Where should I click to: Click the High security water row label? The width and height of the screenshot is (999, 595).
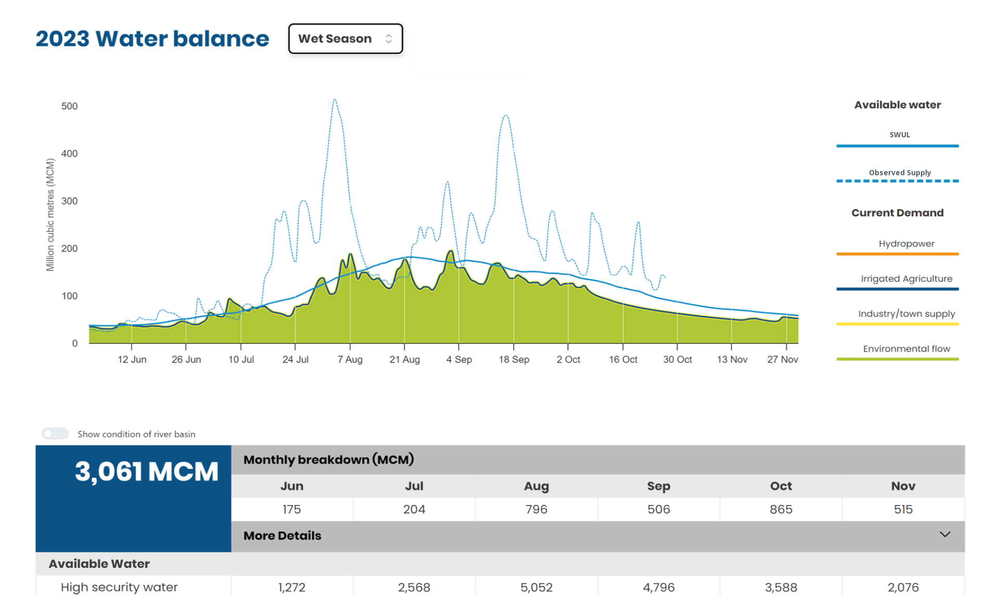[x=119, y=587]
